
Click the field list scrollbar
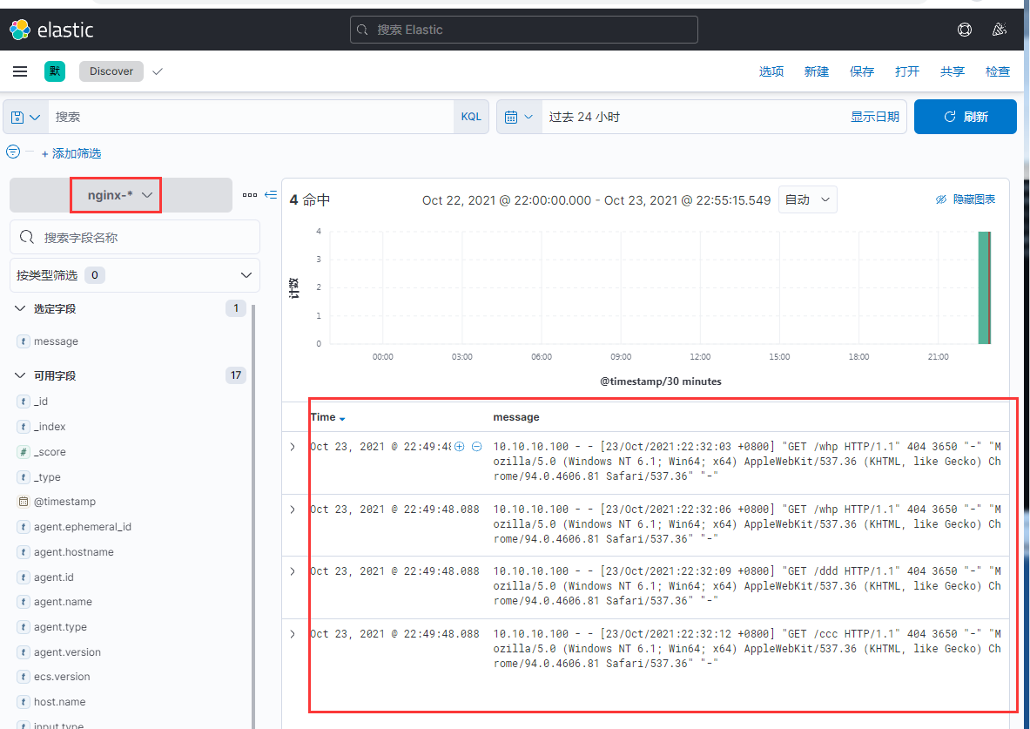click(254, 516)
